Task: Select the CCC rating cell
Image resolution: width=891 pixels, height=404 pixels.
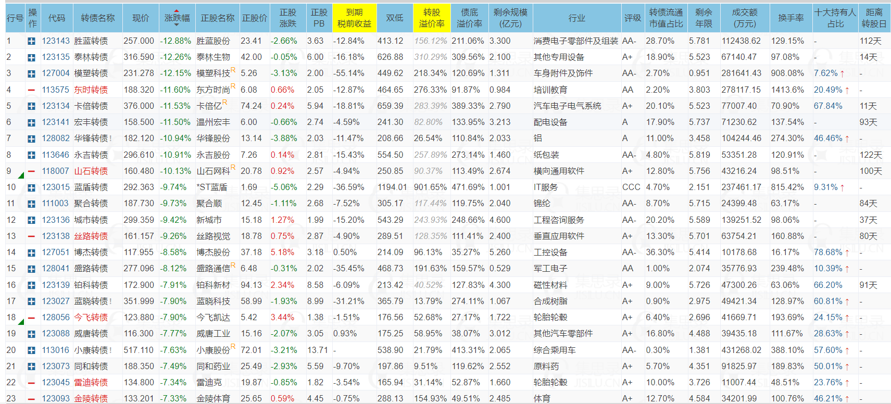Action: [632, 187]
